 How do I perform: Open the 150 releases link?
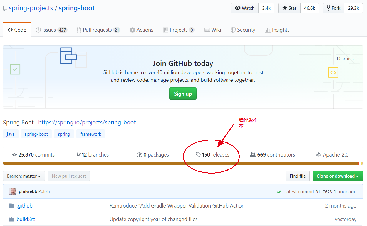[213, 155]
